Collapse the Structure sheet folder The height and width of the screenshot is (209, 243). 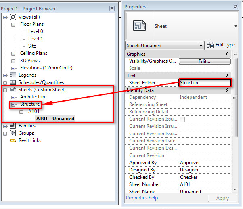click(x=13, y=104)
